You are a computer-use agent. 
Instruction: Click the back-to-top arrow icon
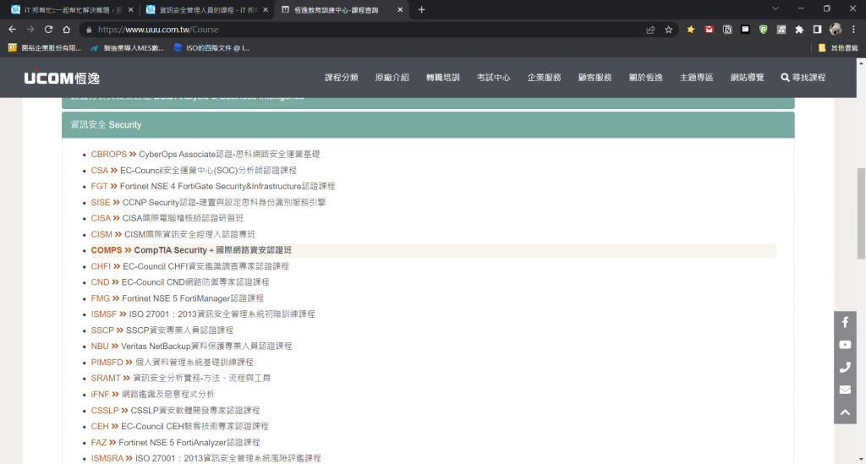[x=845, y=412]
